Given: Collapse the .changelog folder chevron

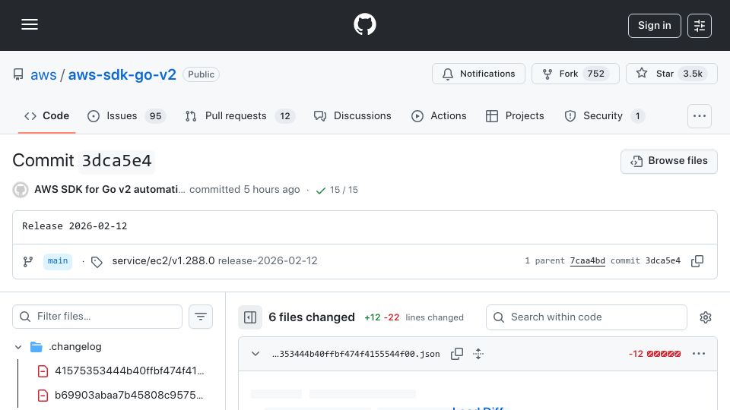Looking at the screenshot, I should [18, 347].
